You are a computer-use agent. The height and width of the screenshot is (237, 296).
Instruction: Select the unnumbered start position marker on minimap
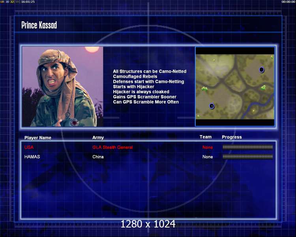[x=261, y=70]
